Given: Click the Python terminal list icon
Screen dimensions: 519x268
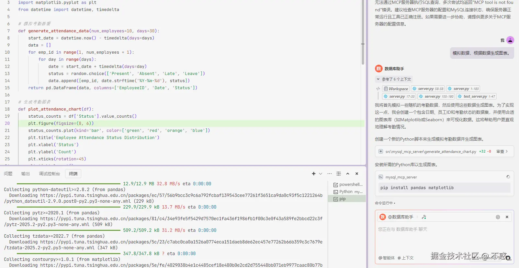Looking at the screenshot, I should click(x=336, y=192).
